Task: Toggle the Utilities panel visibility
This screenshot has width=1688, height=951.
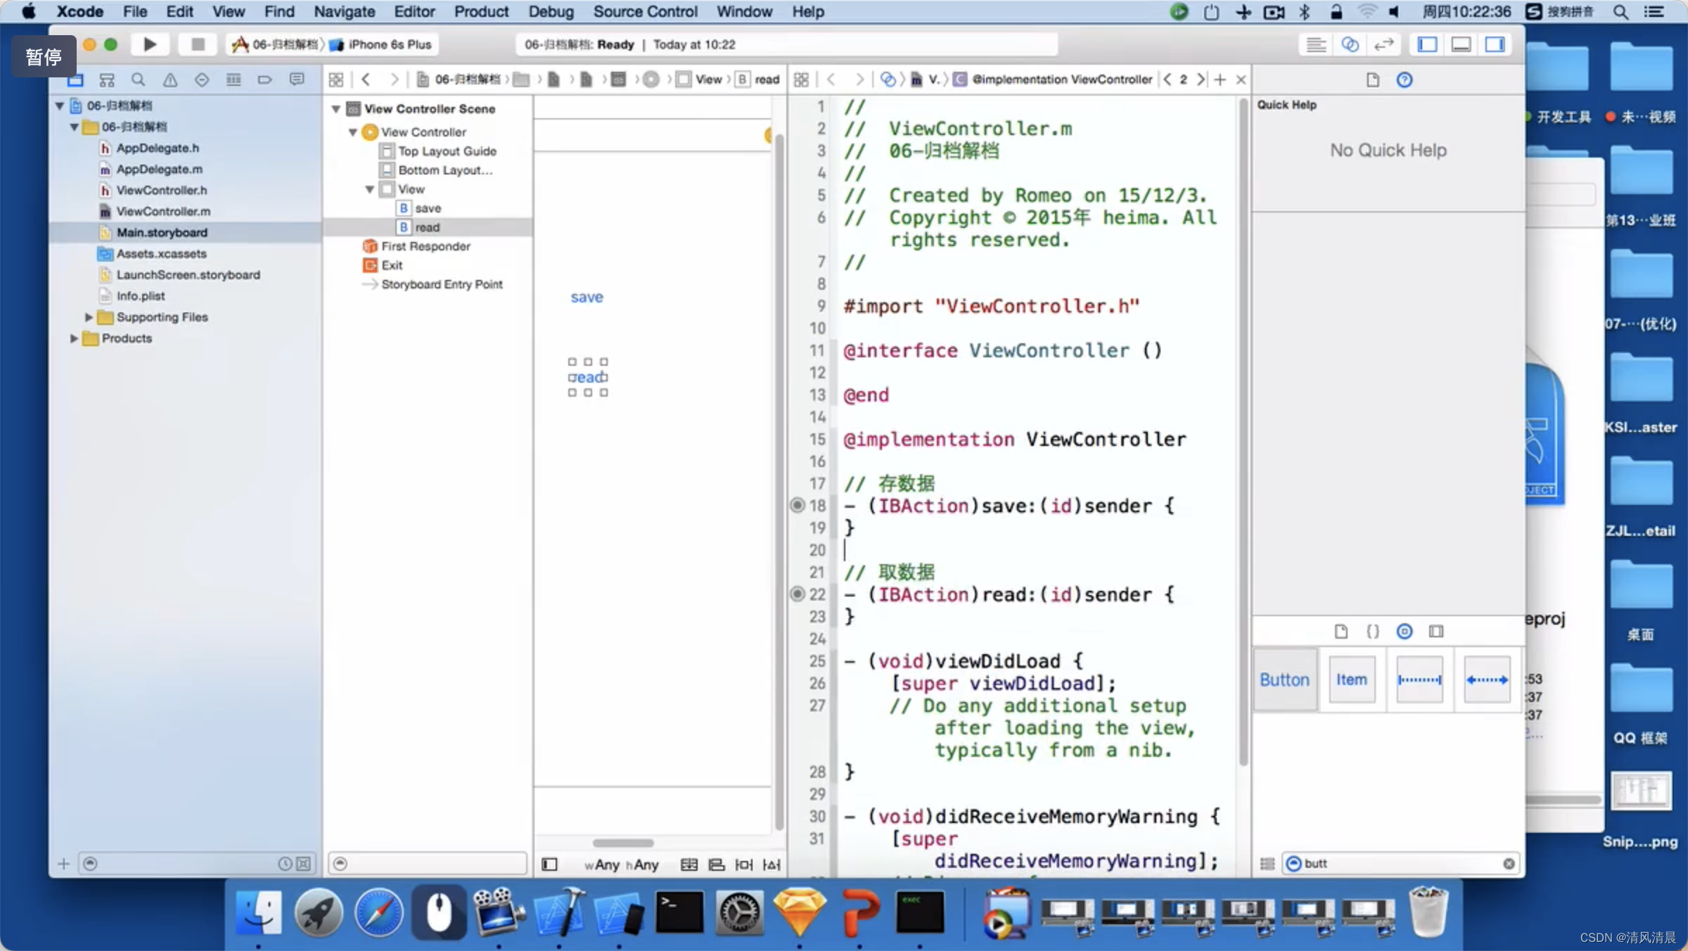Action: [1495, 44]
